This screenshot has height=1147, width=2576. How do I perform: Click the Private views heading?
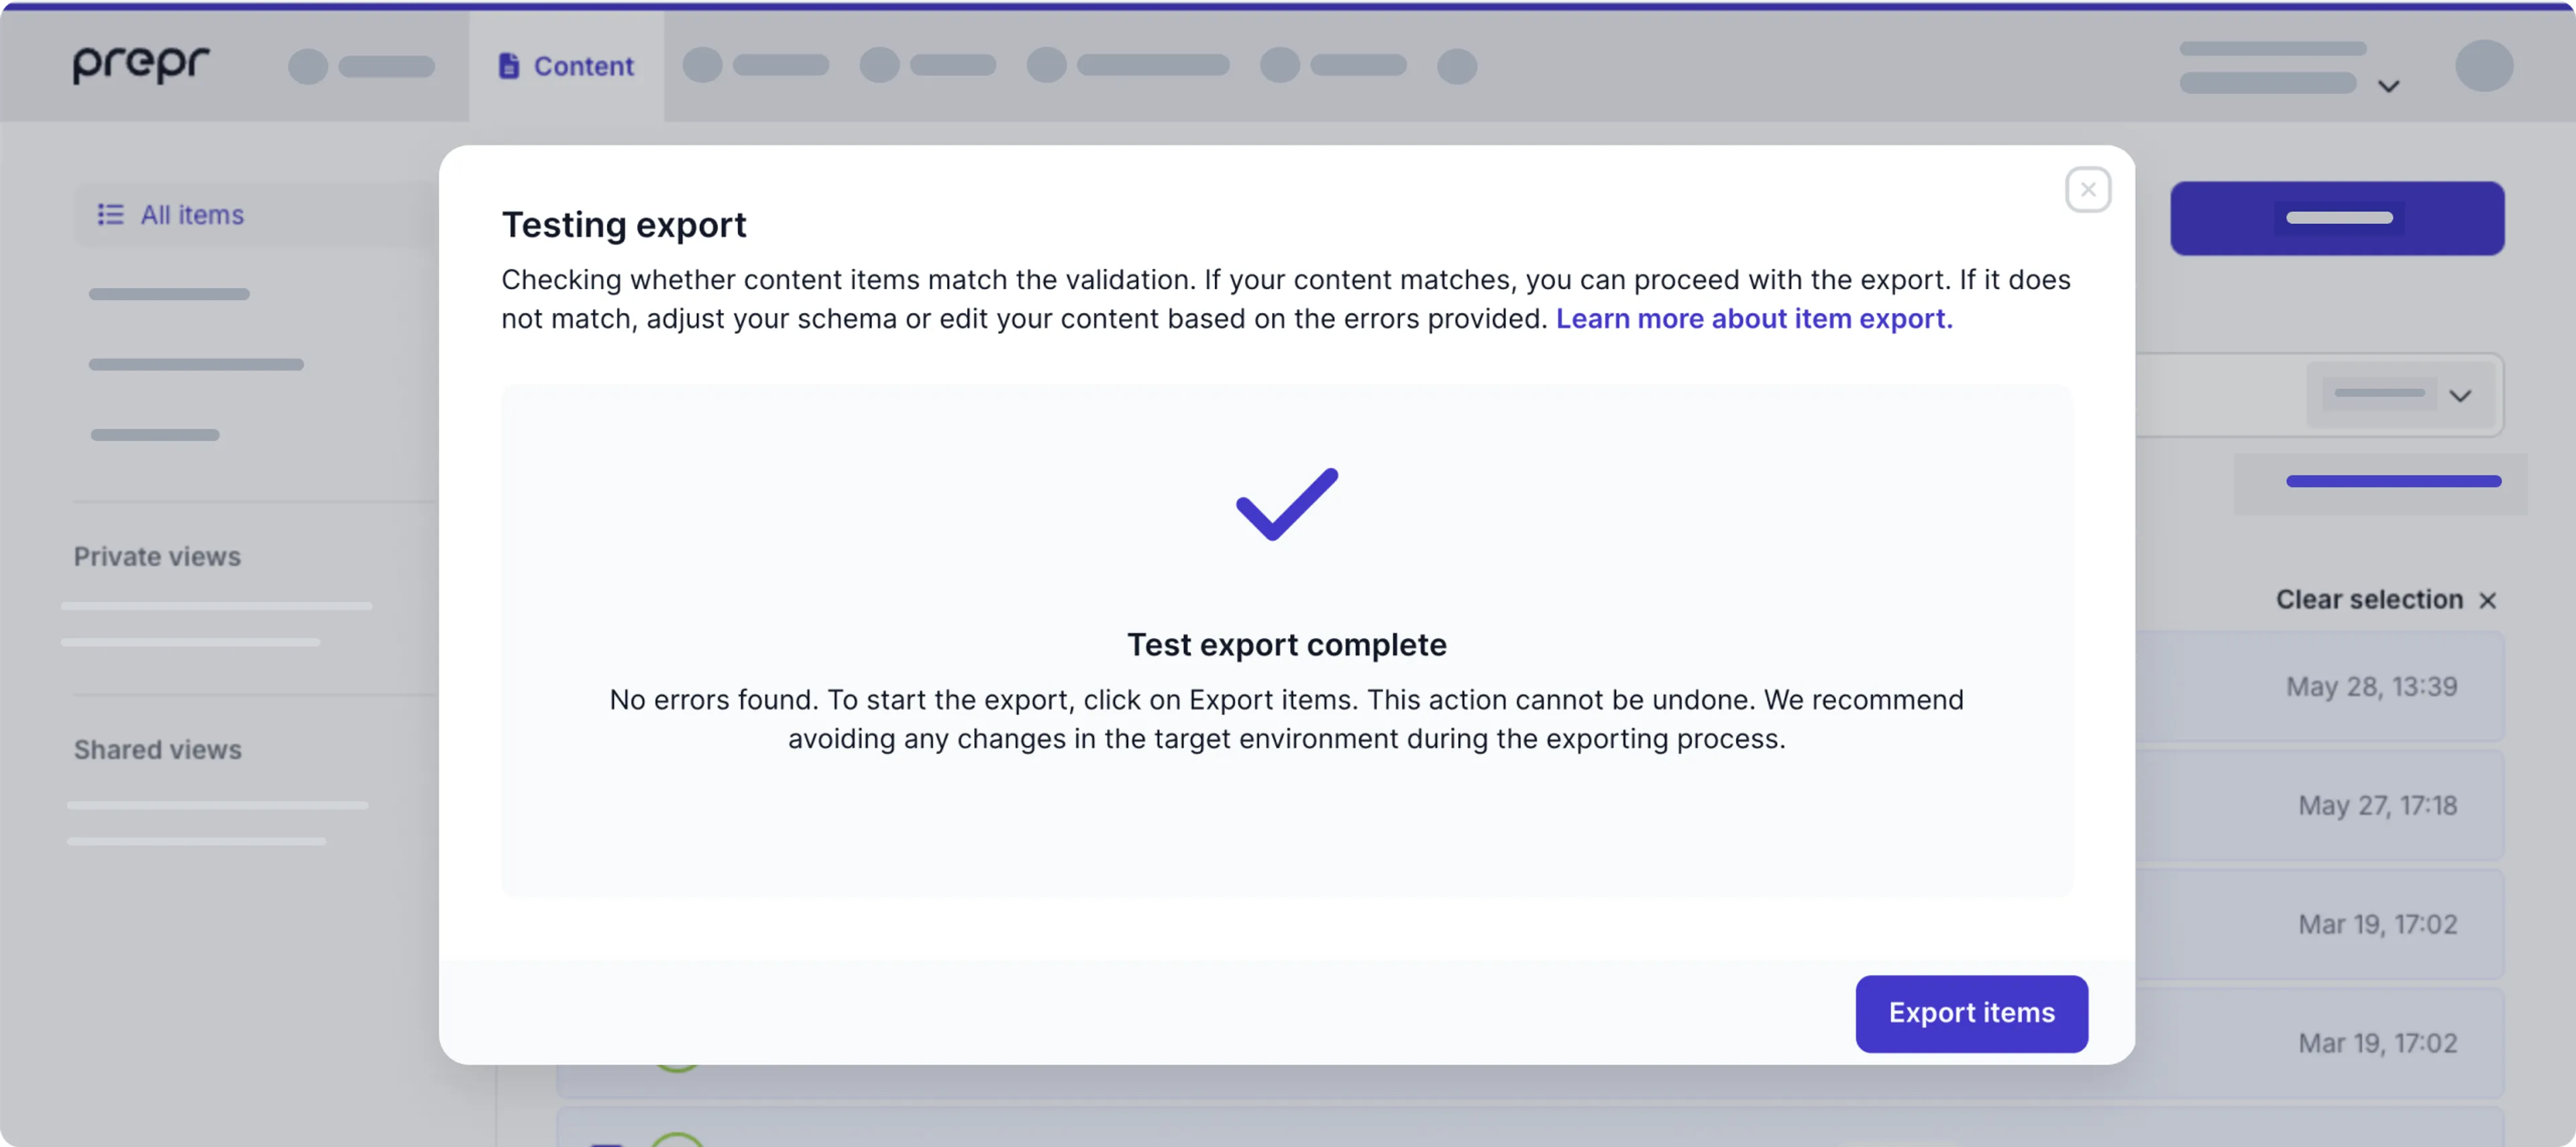tap(157, 556)
